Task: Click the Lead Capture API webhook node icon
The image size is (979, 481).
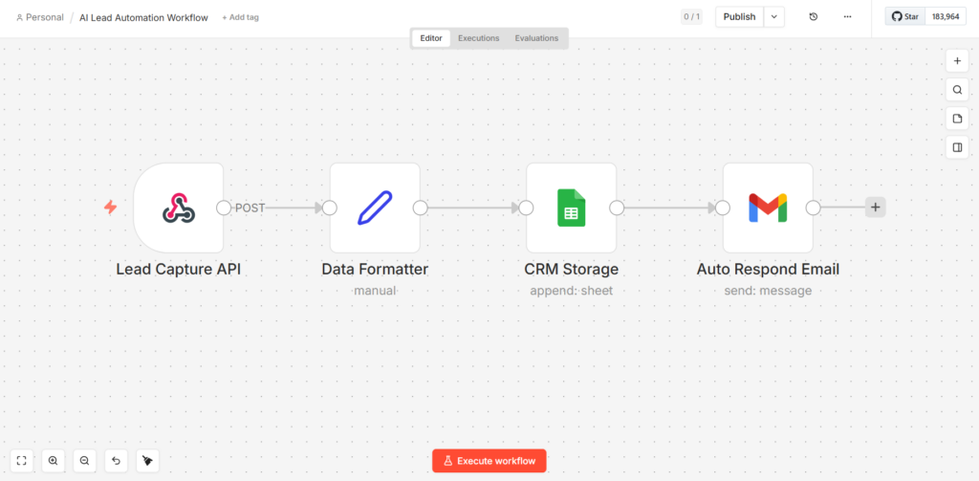Action: (x=179, y=208)
